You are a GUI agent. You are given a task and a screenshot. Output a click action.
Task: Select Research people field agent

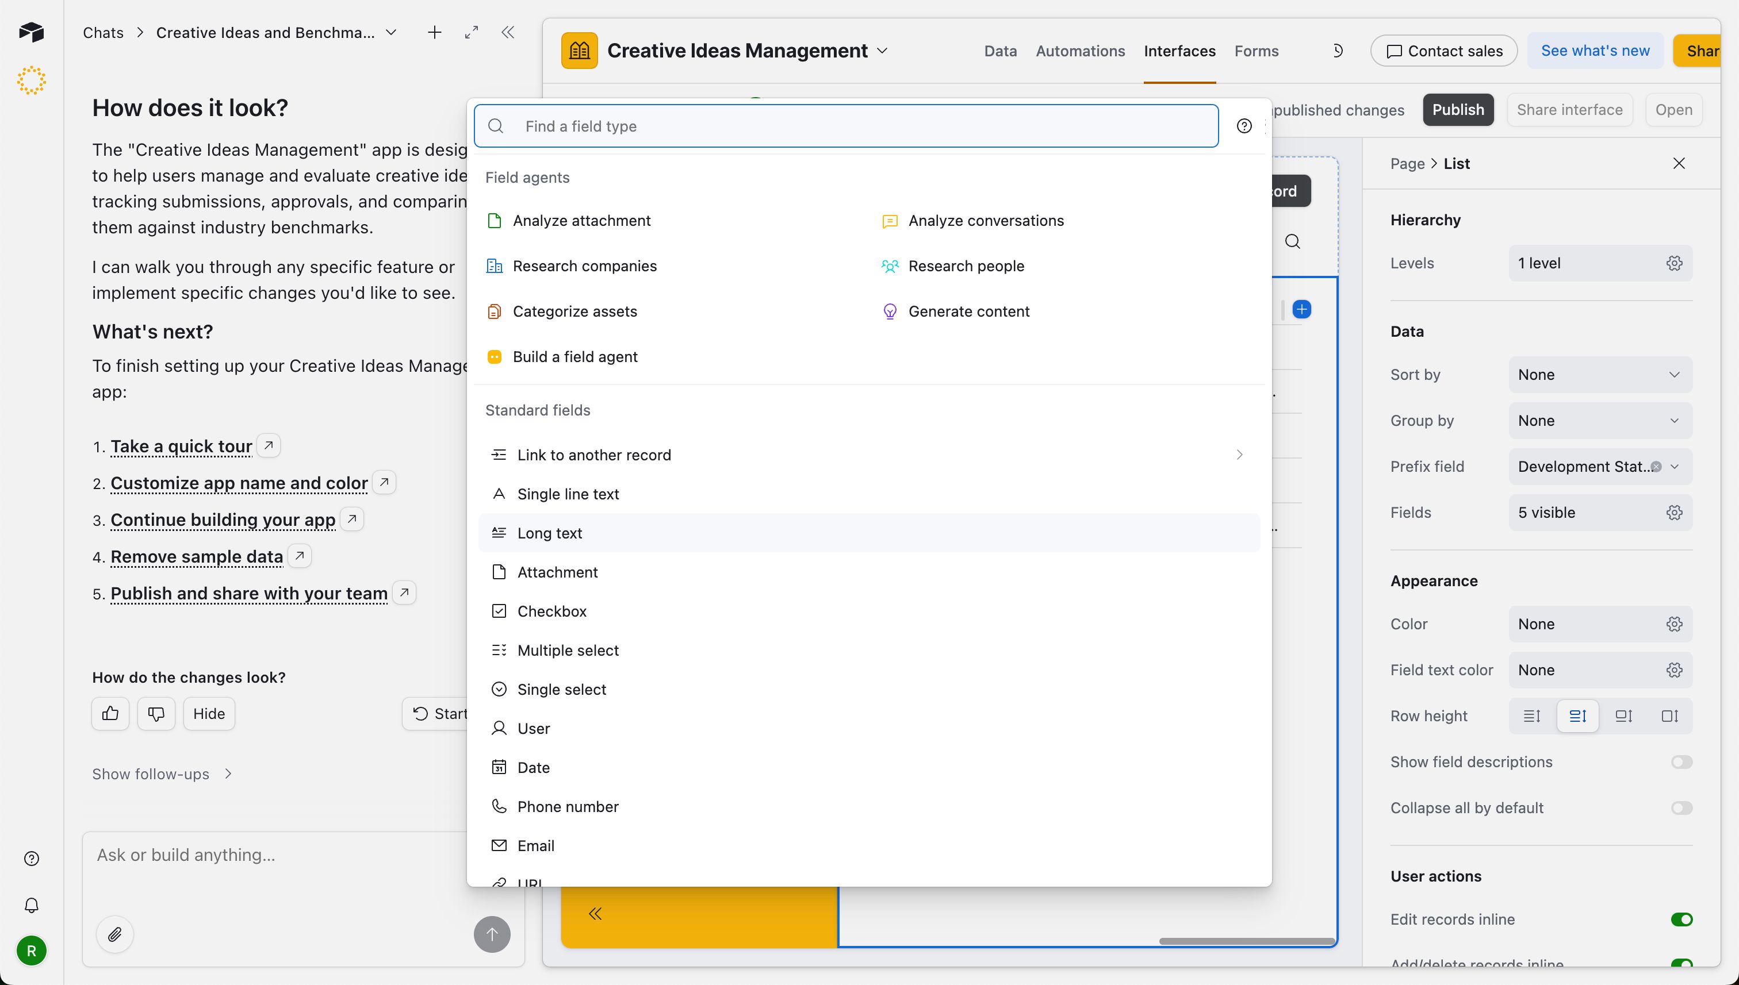point(953,266)
